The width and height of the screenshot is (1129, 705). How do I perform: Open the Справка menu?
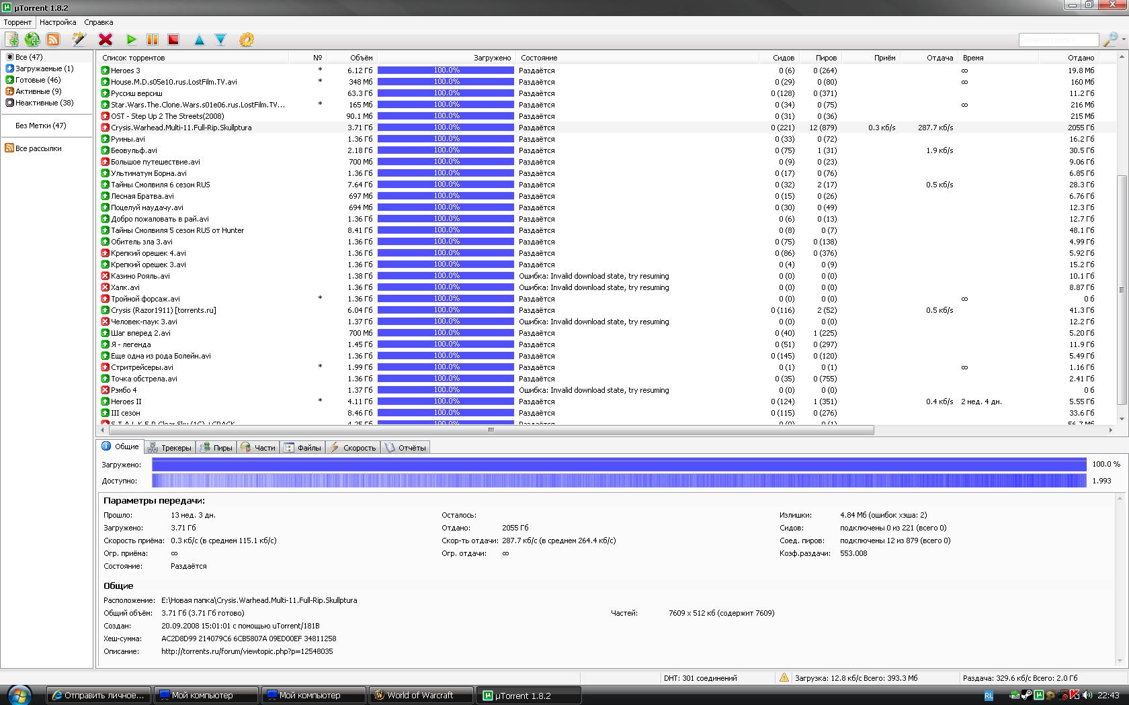click(99, 22)
